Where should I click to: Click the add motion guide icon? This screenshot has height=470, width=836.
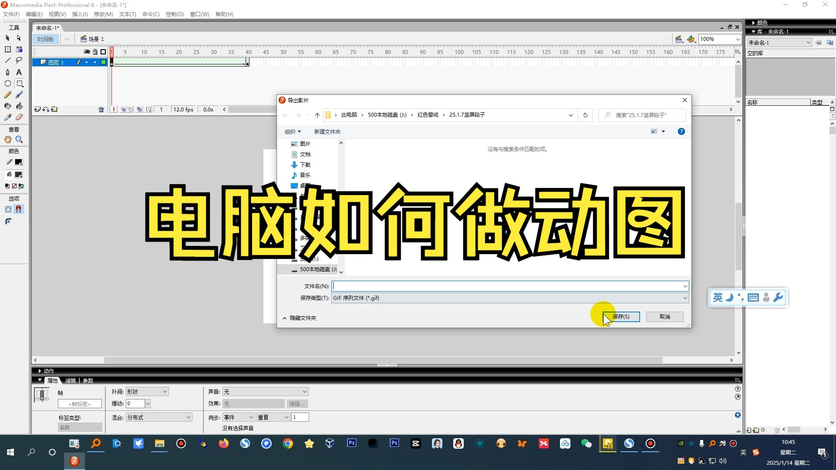pyautogui.click(x=46, y=109)
